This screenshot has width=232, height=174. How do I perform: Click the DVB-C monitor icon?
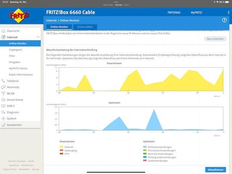pos(3,106)
